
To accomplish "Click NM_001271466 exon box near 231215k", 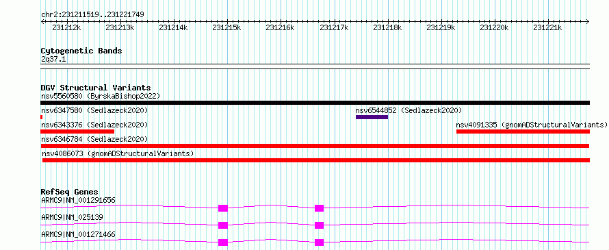I will tap(223, 242).
